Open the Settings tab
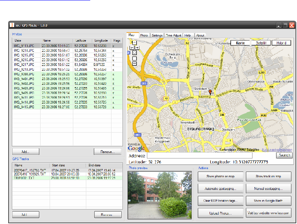 click(x=157, y=35)
